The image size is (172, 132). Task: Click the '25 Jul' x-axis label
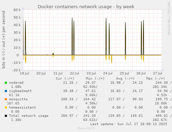(x=124, y=73)
